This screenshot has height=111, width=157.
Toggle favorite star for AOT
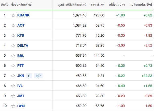point(13,26)
